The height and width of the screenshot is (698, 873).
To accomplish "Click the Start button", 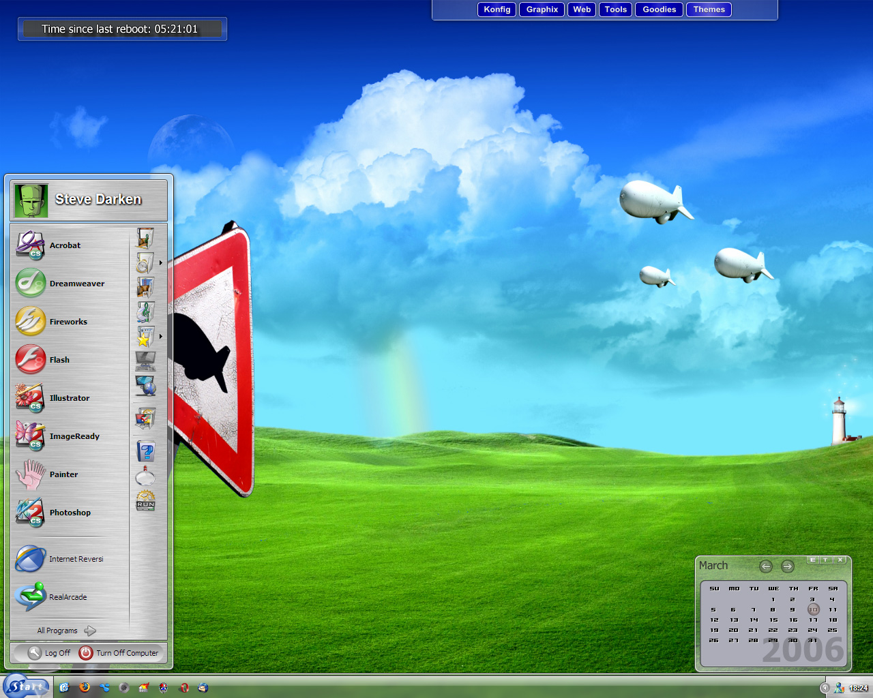I will tap(26, 686).
